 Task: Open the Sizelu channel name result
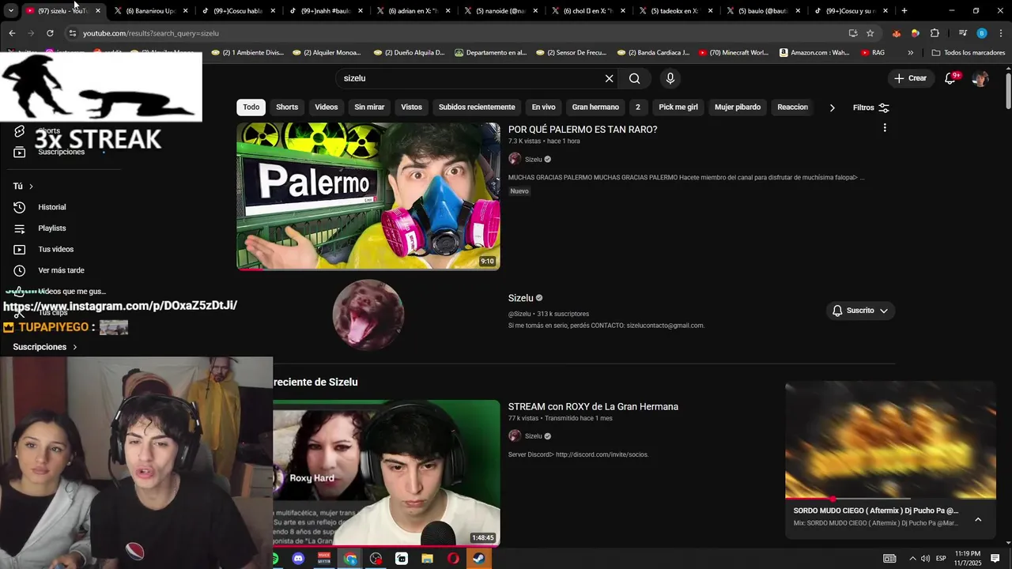click(521, 298)
